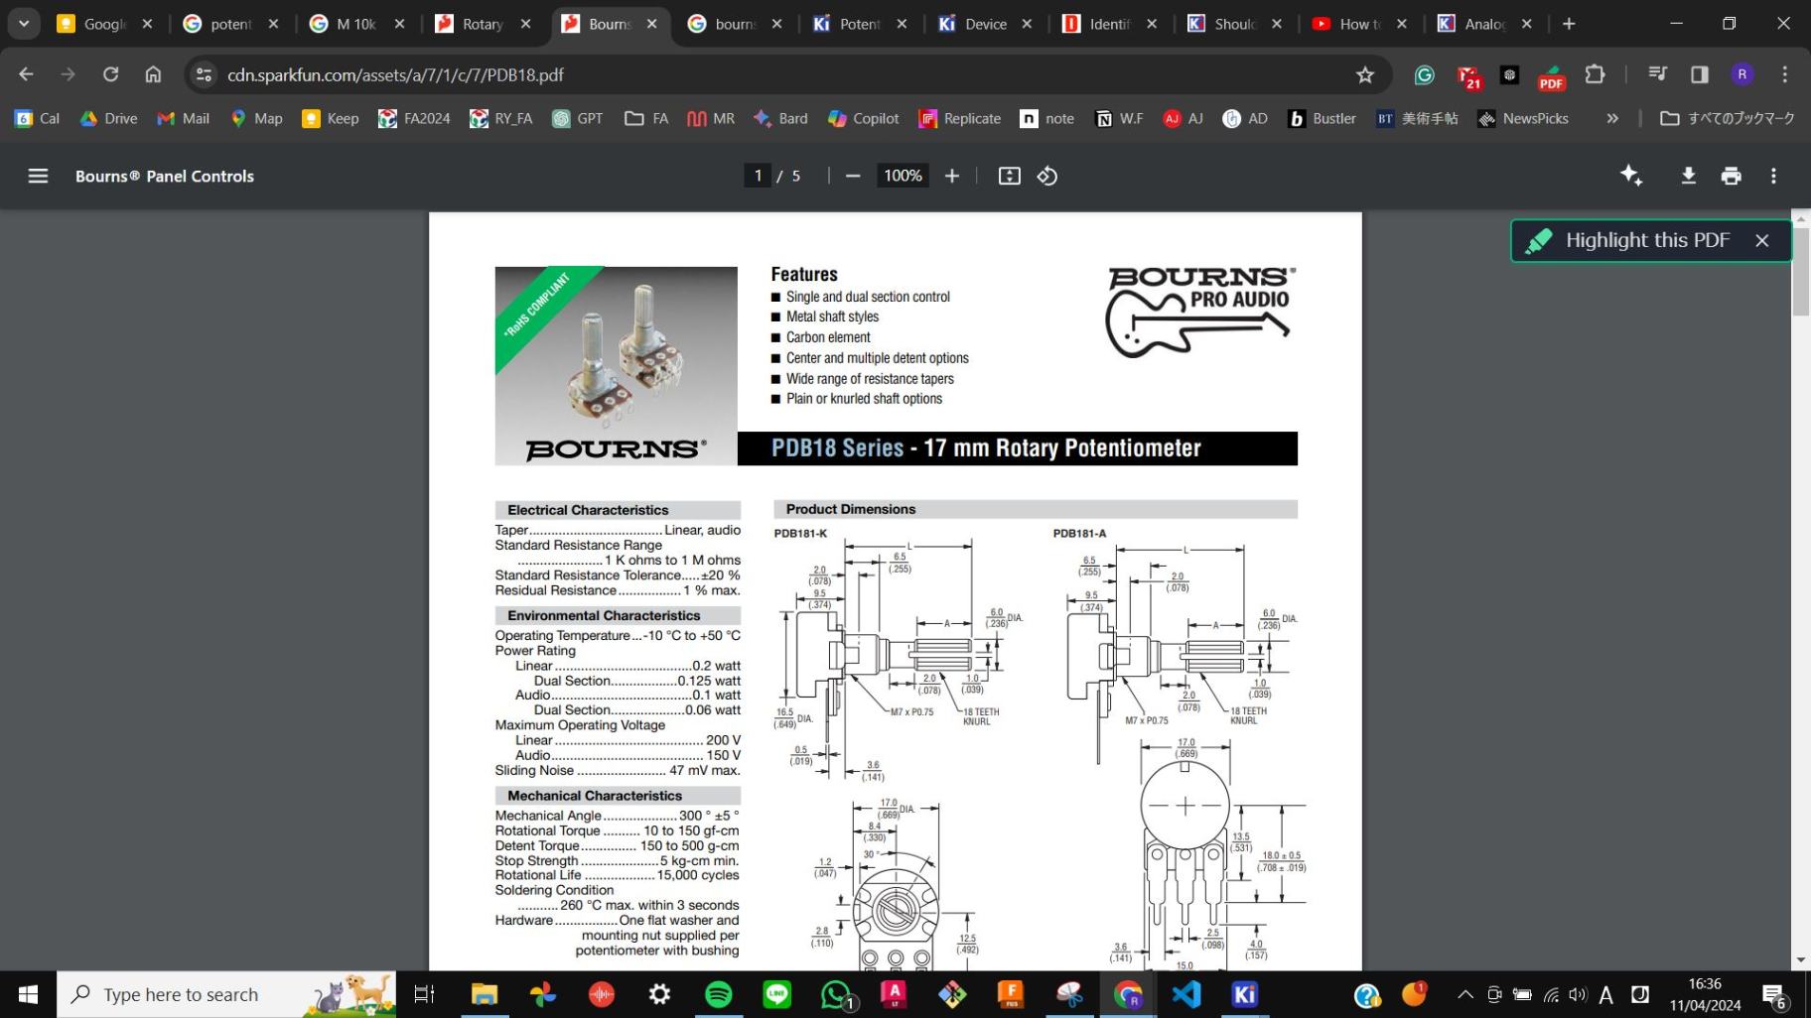Open WhatsApp from the taskbar

(837, 994)
